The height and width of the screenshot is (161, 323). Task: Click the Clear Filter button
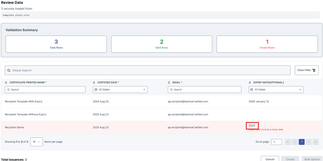click(307, 70)
